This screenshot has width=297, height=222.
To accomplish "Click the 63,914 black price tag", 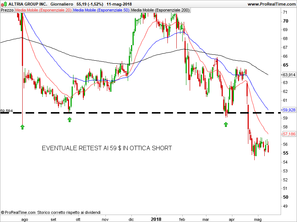I will point(288,74).
